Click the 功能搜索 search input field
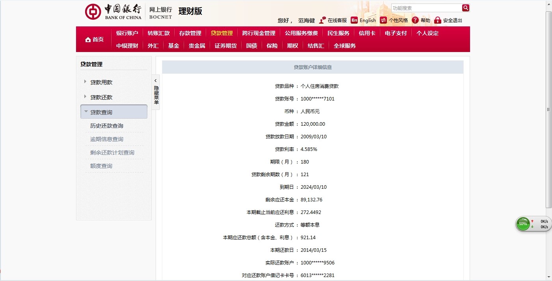This screenshot has width=552, height=281. 426,8
